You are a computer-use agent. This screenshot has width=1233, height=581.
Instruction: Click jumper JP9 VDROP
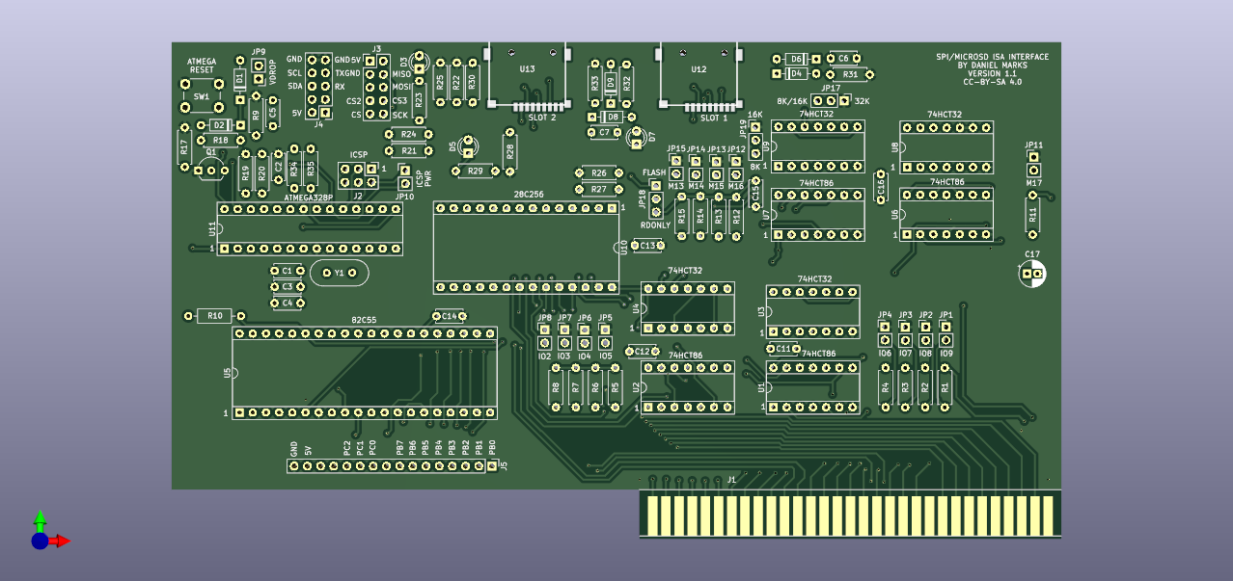[x=259, y=73]
